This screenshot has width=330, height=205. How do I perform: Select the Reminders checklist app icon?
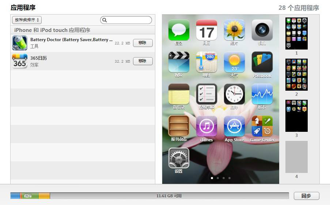(206, 94)
